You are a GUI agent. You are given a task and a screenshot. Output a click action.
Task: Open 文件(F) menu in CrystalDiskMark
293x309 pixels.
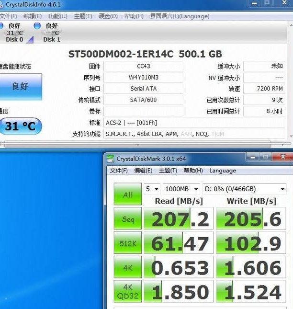[119, 171]
